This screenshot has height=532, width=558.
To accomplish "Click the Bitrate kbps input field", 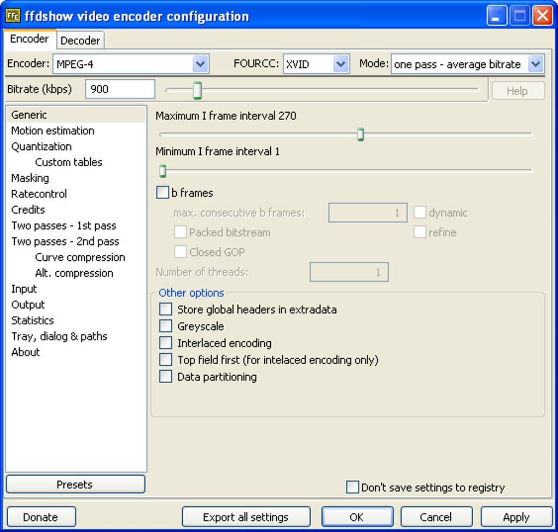I will (120, 89).
